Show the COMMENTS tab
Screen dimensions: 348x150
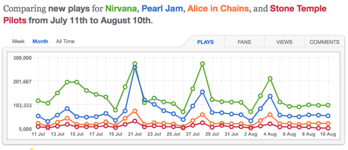point(324,42)
